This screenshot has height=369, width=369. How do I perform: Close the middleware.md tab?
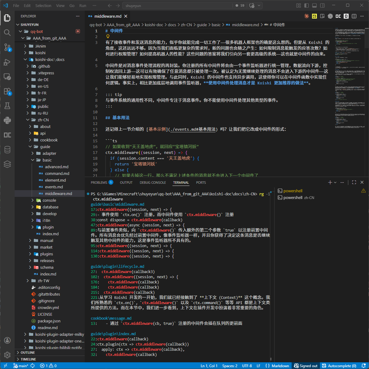click(x=126, y=16)
